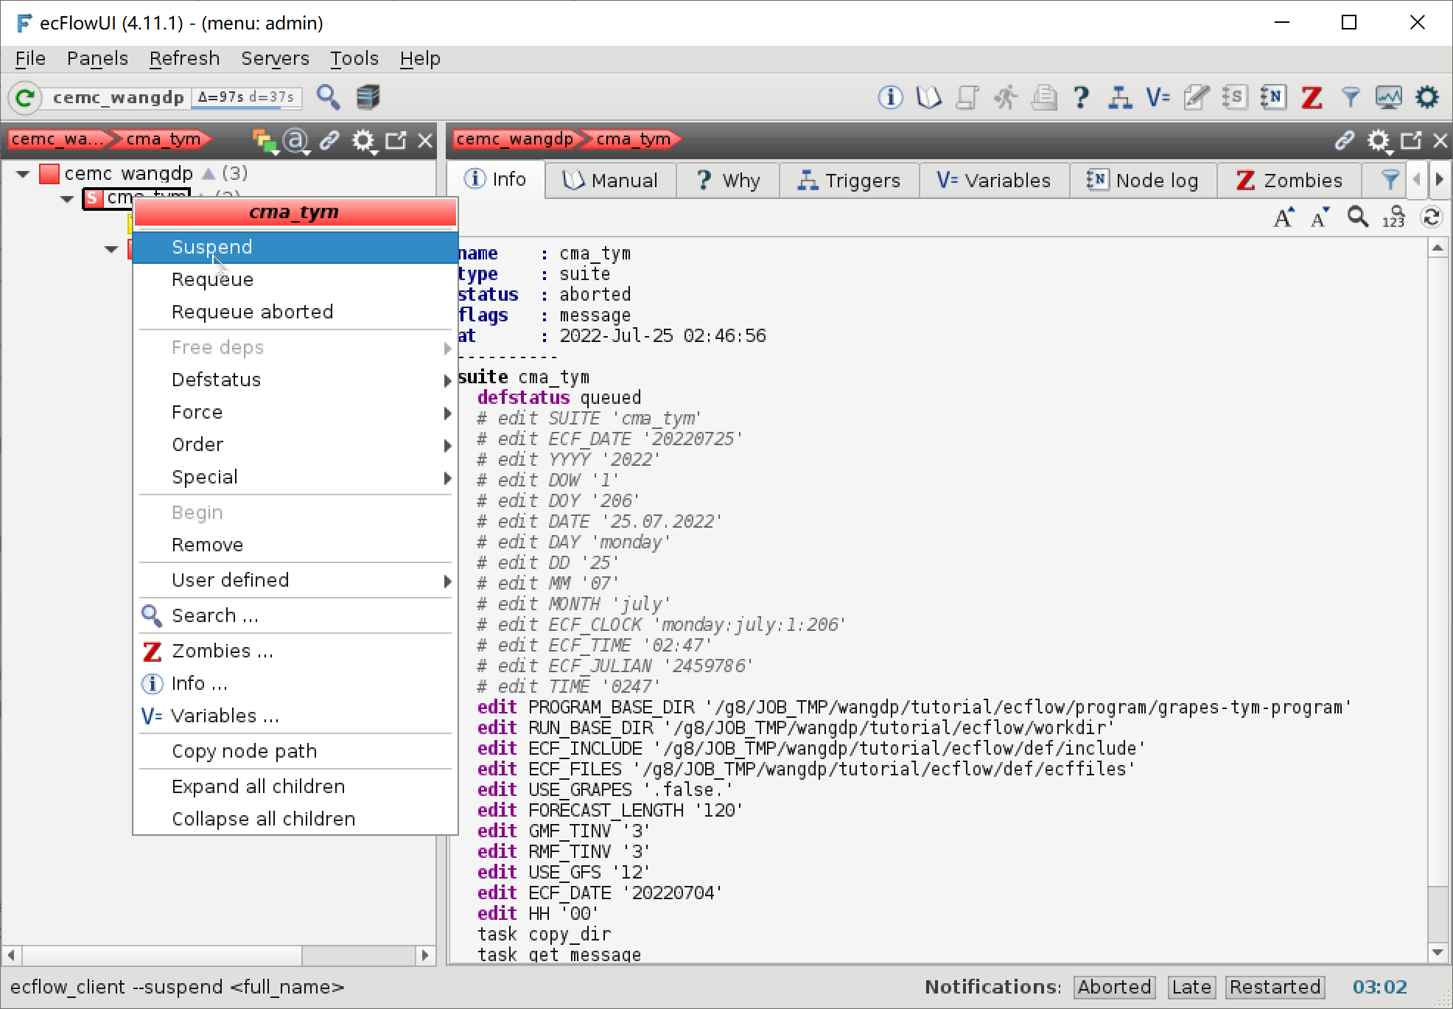The height and width of the screenshot is (1009, 1453).
Task: Expand the Order submenu
Action: [x=295, y=444]
